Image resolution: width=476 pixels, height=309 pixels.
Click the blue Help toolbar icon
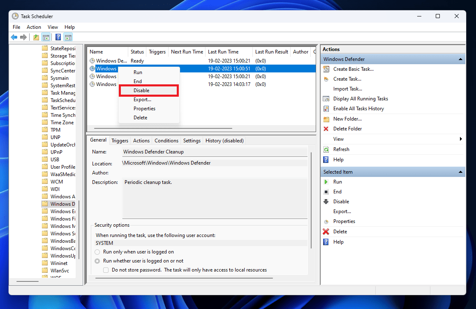[58, 37]
